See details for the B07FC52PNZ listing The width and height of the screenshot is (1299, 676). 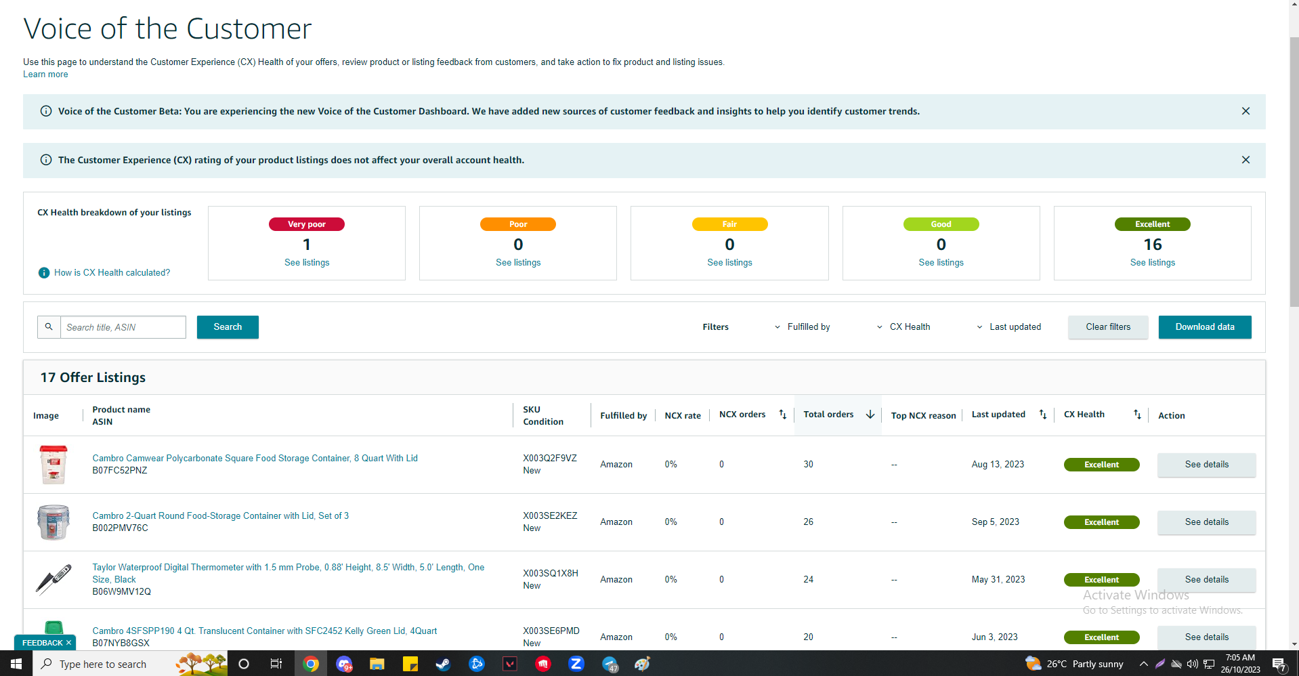coord(1206,465)
